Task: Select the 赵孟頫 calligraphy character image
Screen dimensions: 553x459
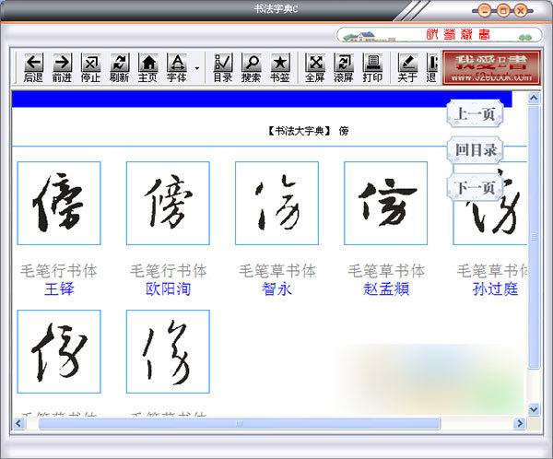Action: click(x=385, y=203)
